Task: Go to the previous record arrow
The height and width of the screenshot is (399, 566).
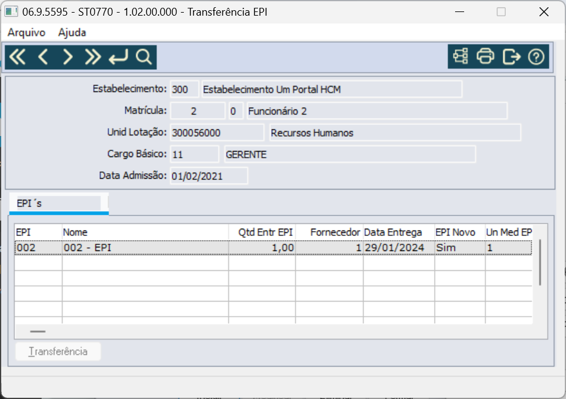Action: [43, 57]
